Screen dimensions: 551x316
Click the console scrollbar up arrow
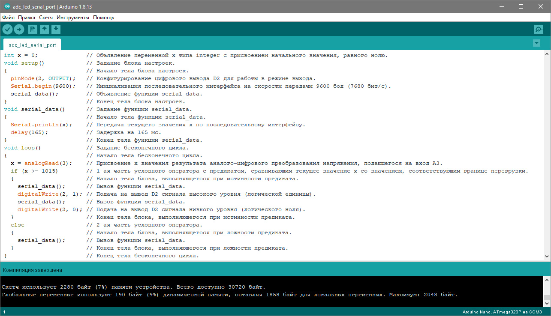[547, 280]
